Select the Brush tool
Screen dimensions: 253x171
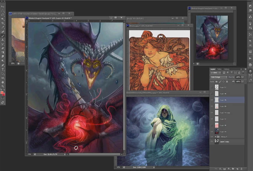tap(3, 36)
